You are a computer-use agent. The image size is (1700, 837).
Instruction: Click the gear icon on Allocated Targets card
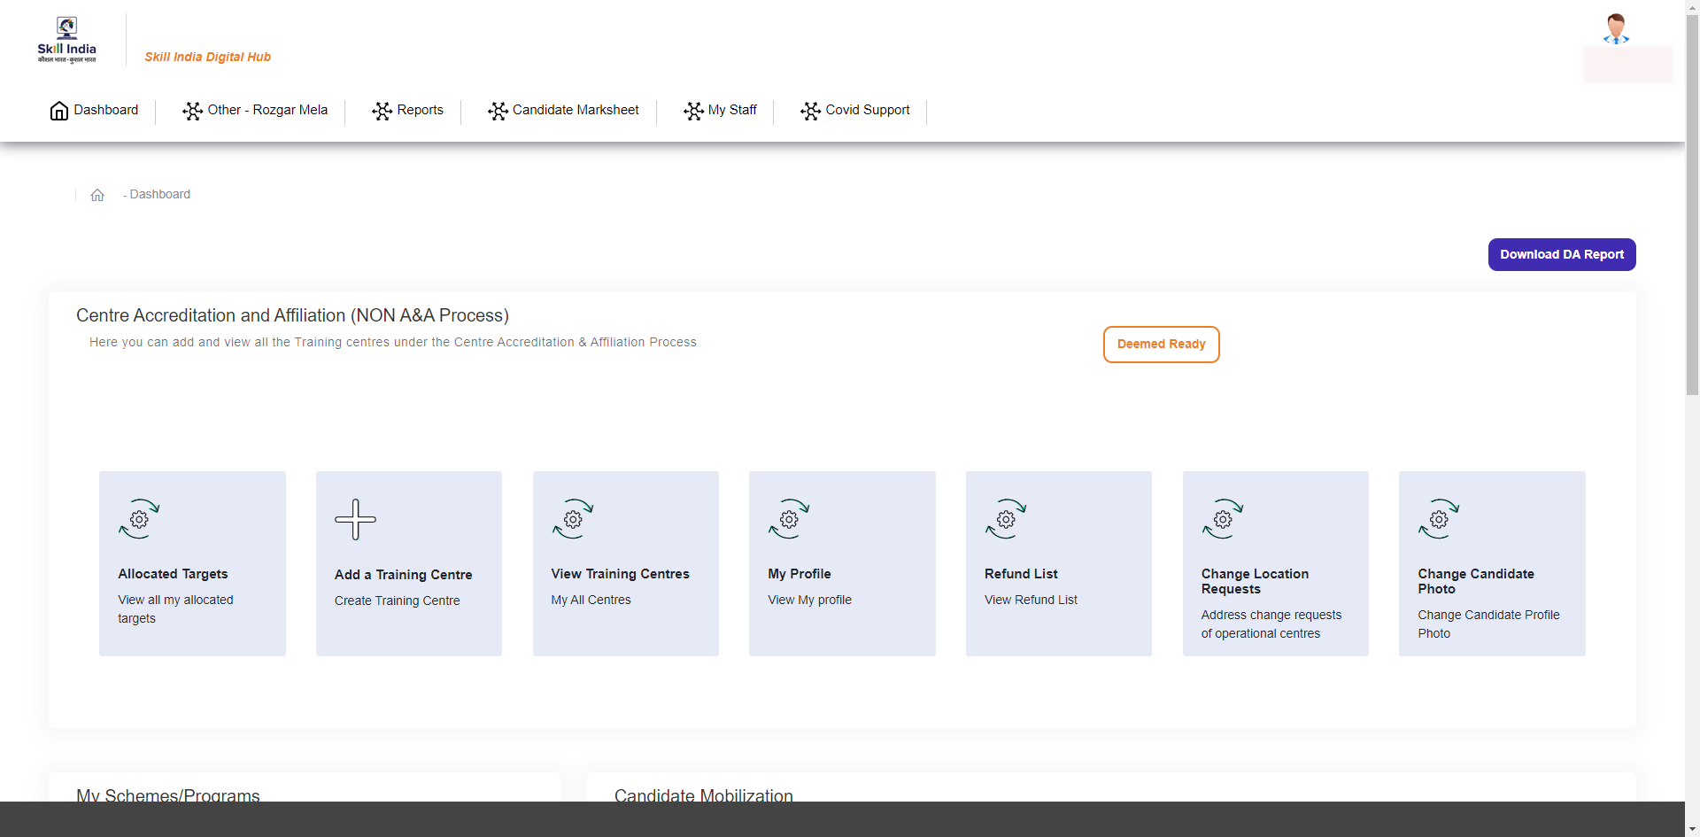coord(139,519)
